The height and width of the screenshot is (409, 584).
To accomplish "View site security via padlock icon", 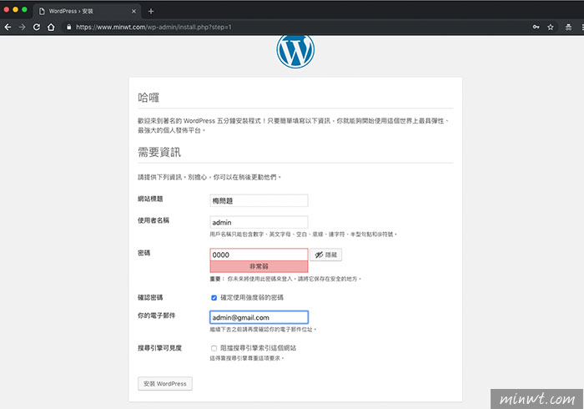I will click(69, 28).
